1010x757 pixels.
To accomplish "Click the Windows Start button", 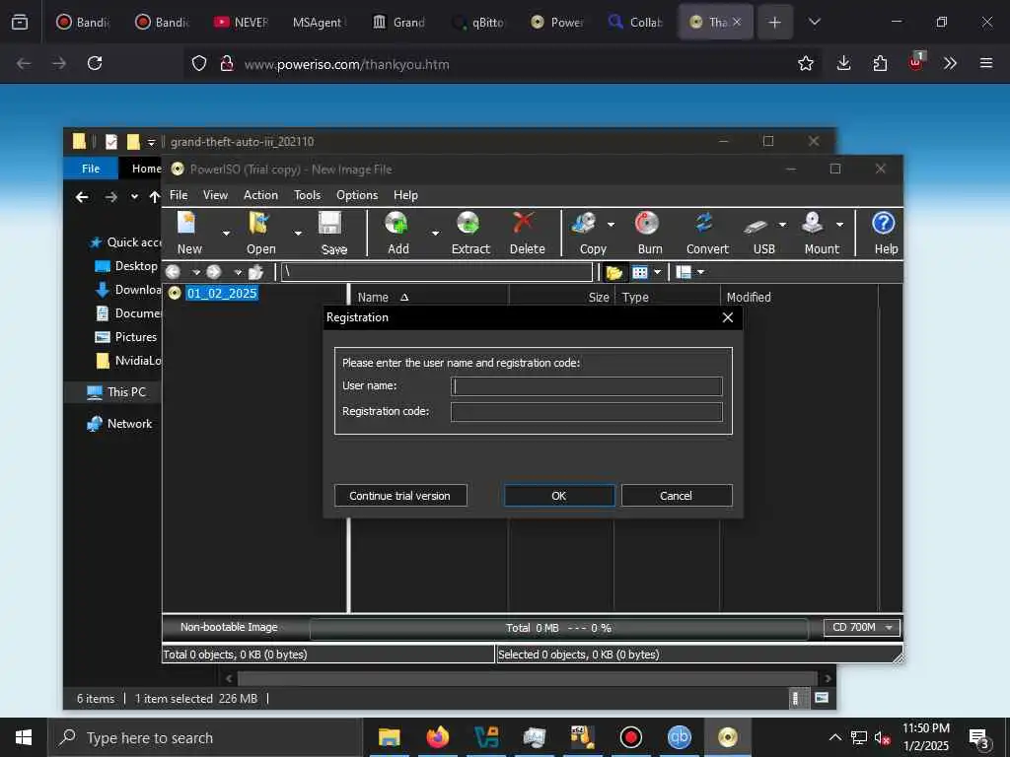I will click(24, 737).
